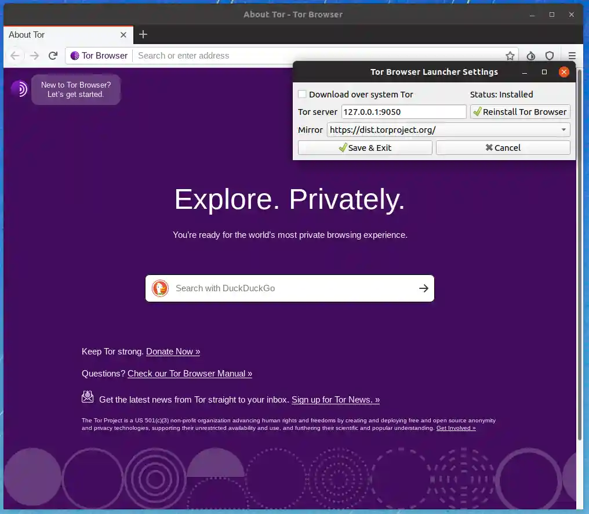Follow the Donate Now link
This screenshot has height=514, width=589.
click(x=172, y=352)
